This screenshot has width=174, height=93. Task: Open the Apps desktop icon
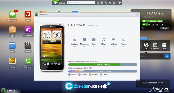(12, 30)
